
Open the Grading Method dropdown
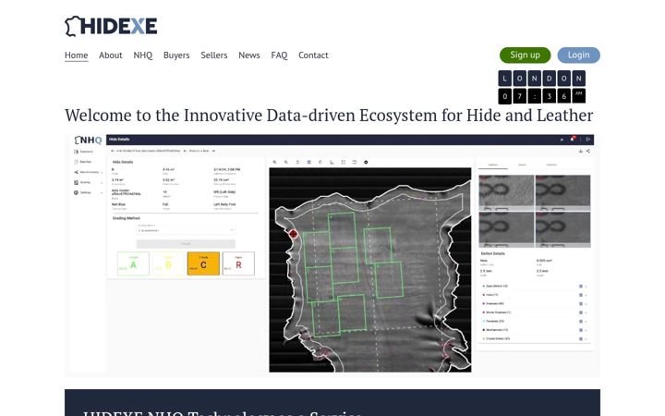[x=186, y=229]
